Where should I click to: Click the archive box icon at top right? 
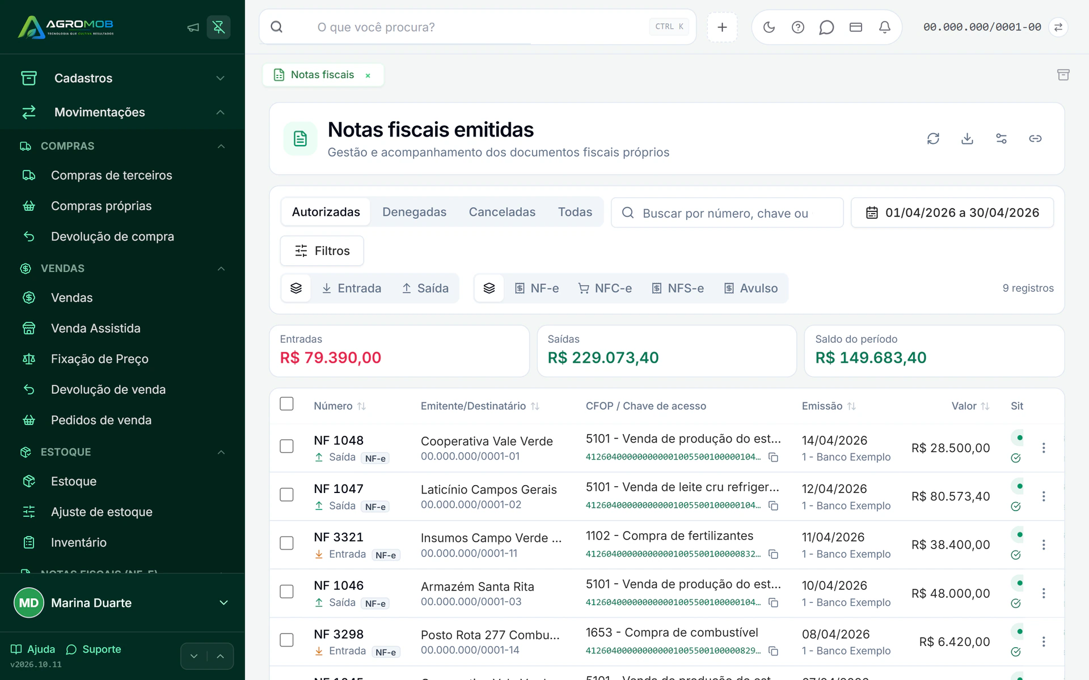pos(1063,75)
